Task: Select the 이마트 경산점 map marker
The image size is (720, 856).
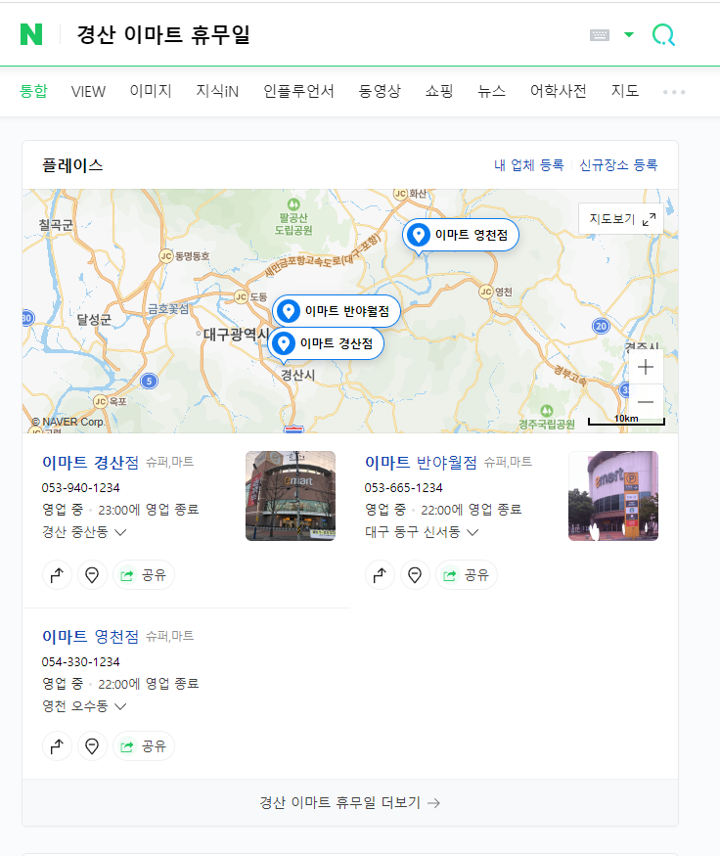Action: [x=326, y=343]
